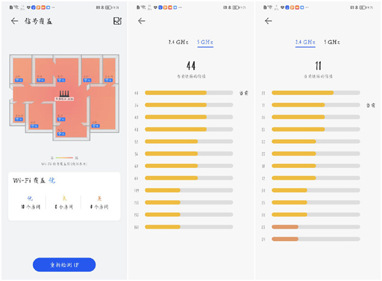The width and height of the screenshot is (382, 281).
Task: Click the signal strength color gradient legend
Action: (64, 158)
